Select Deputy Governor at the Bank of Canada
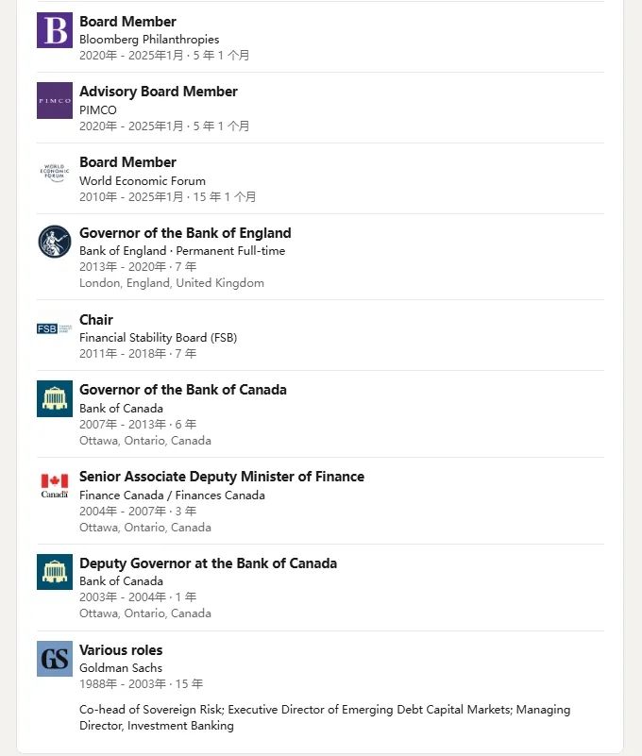 click(x=208, y=563)
